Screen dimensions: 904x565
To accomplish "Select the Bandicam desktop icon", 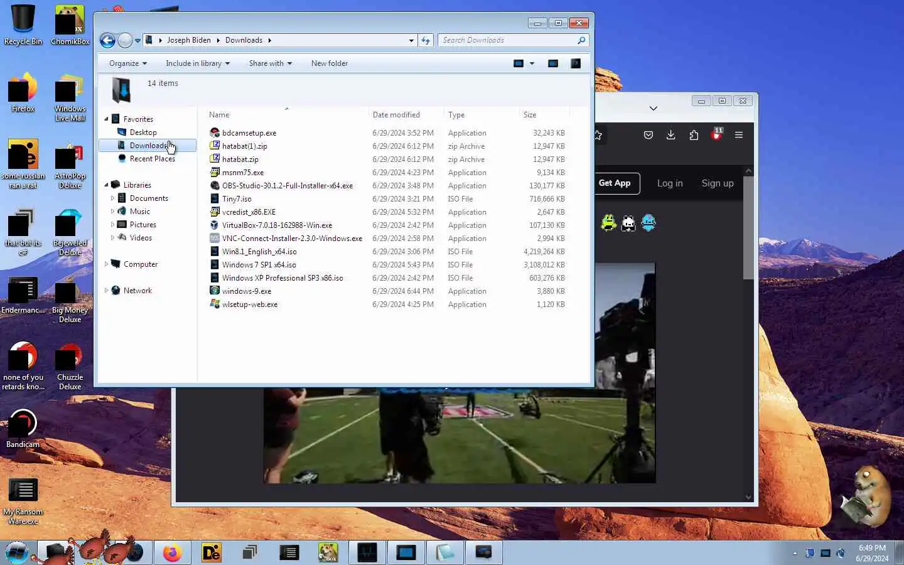I will point(23,428).
